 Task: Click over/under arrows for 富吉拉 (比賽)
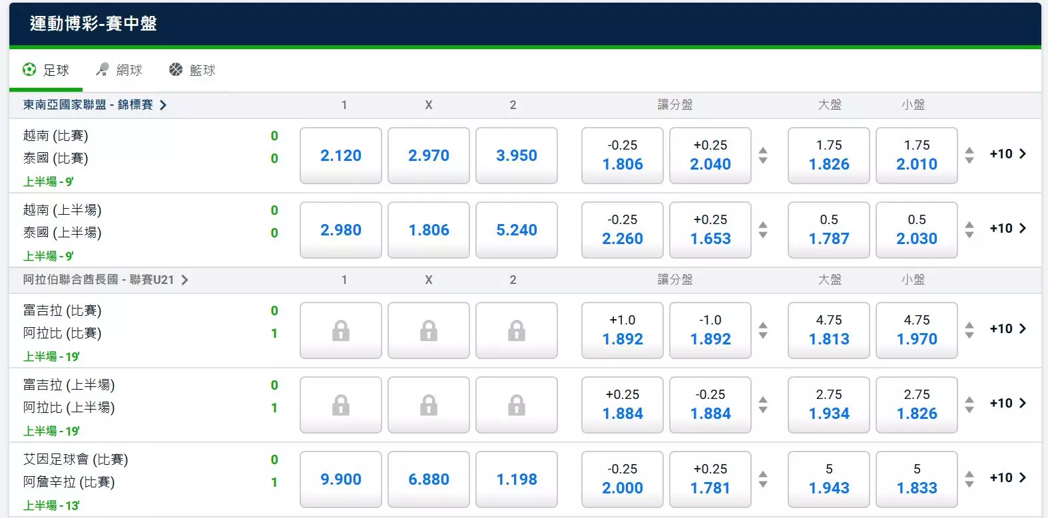(969, 330)
